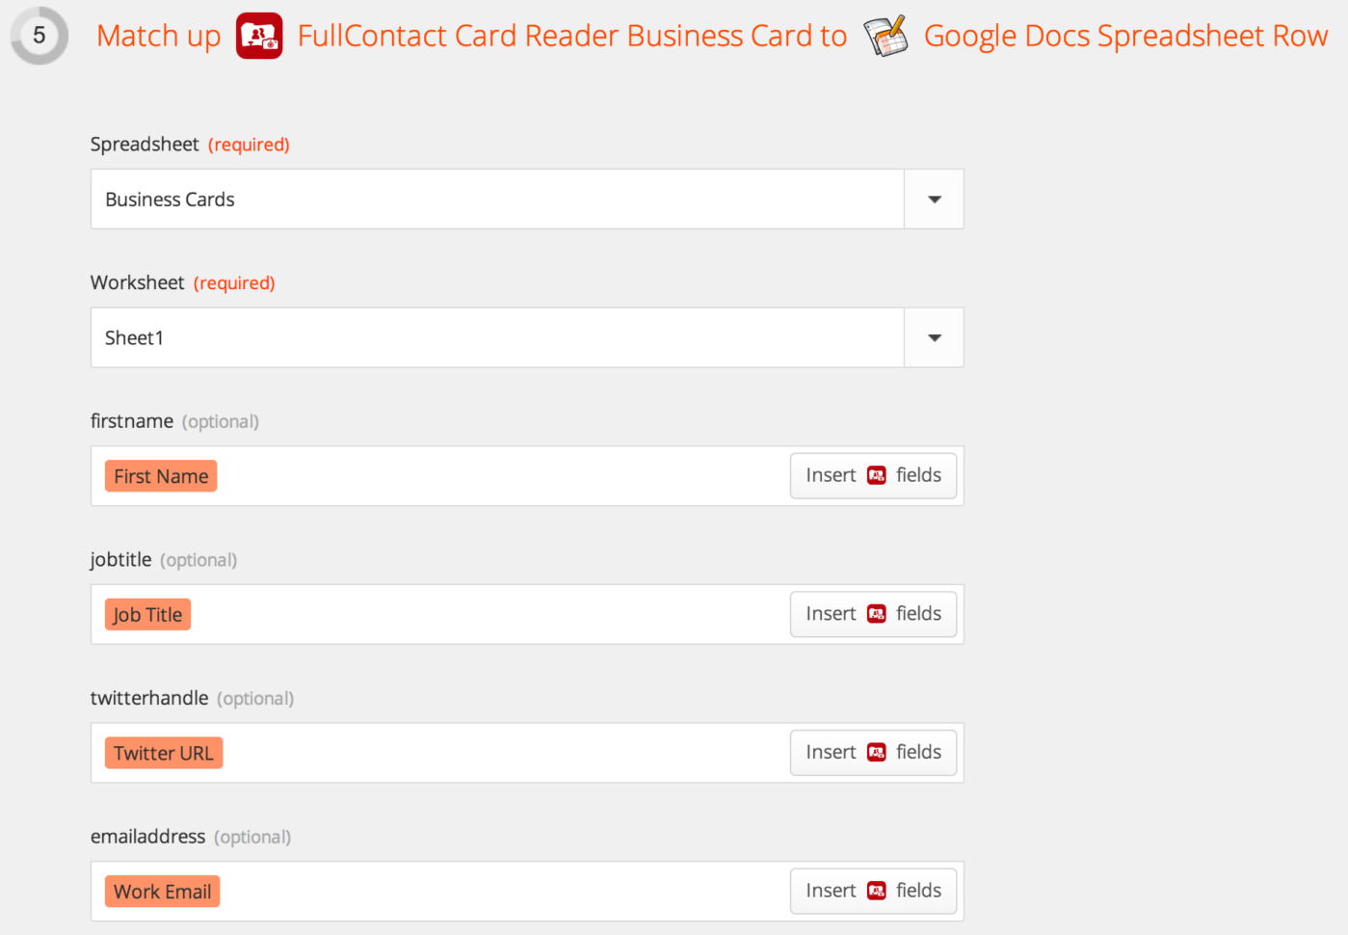This screenshot has height=935, width=1348.
Task: Click inside the firstname input field
Action: click(482, 475)
